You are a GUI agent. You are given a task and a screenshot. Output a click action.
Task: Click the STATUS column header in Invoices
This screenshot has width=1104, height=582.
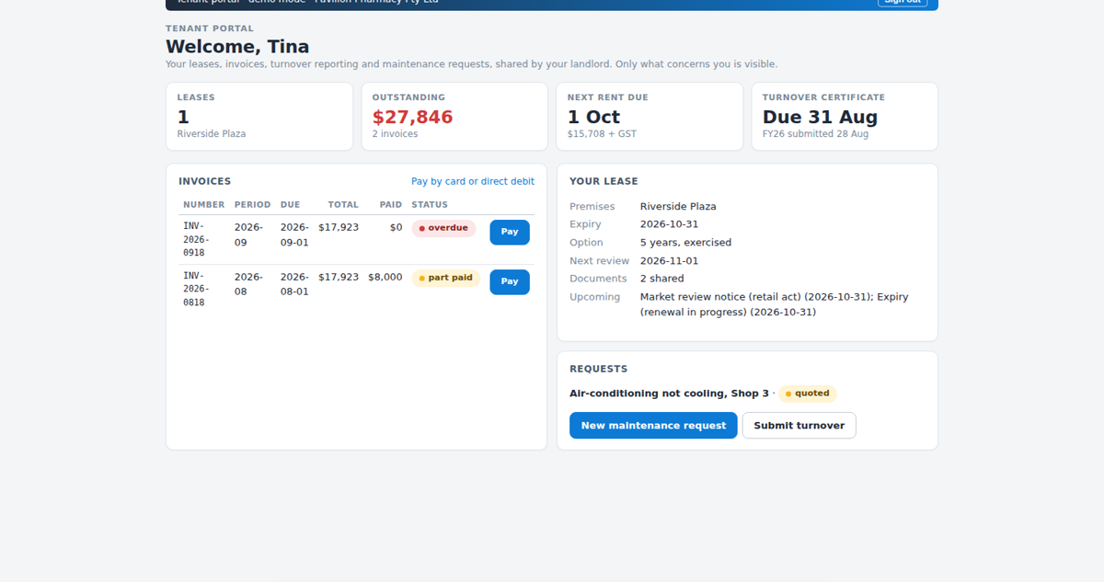[x=430, y=205]
